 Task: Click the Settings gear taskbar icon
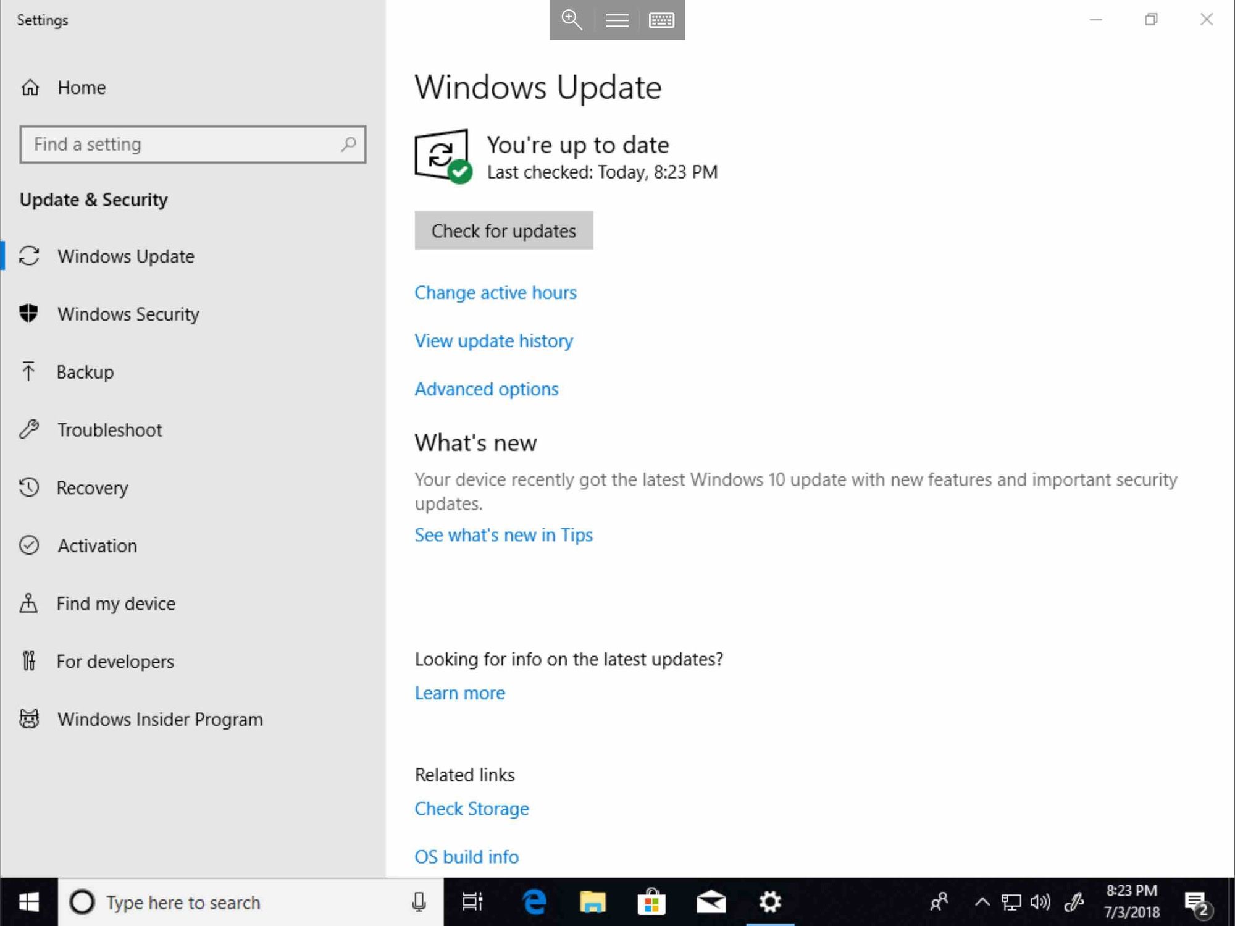pos(770,903)
